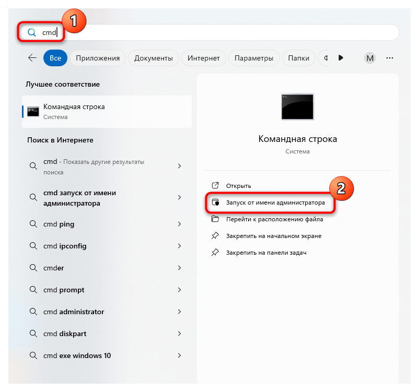The image size is (419, 392).
Task: Click search icon beside cmd - Показать другие
Action: click(33, 166)
